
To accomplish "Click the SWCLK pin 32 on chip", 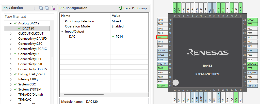I will coord(252,20).
